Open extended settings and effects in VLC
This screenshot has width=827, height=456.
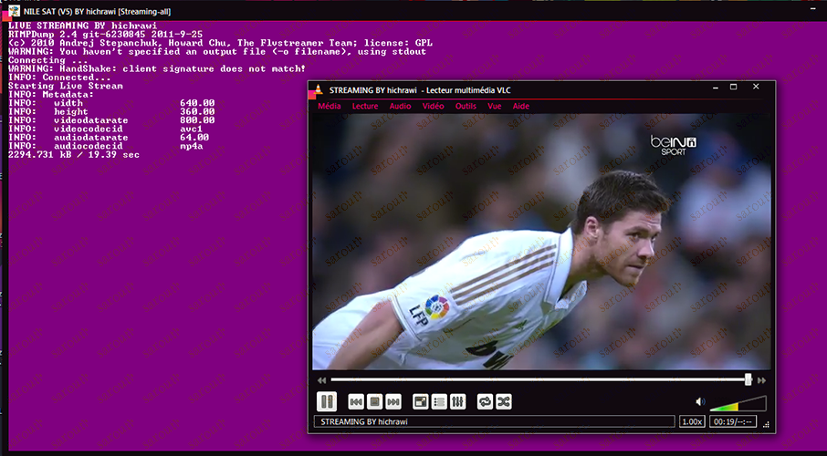pyautogui.click(x=458, y=402)
